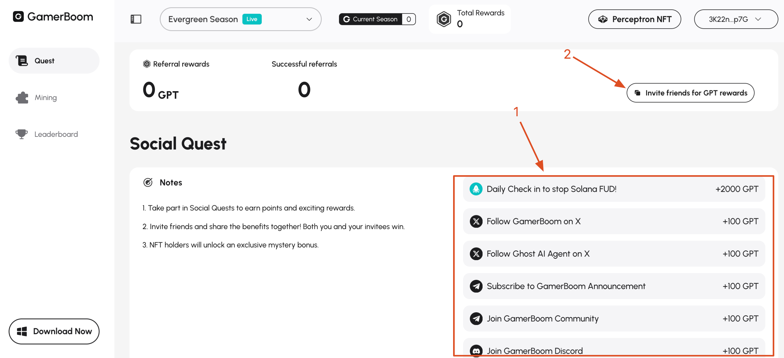Image resolution: width=784 pixels, height=358 pixels.
Task: Open Join GamerBoom Discord quest
Action: point(614,348)
